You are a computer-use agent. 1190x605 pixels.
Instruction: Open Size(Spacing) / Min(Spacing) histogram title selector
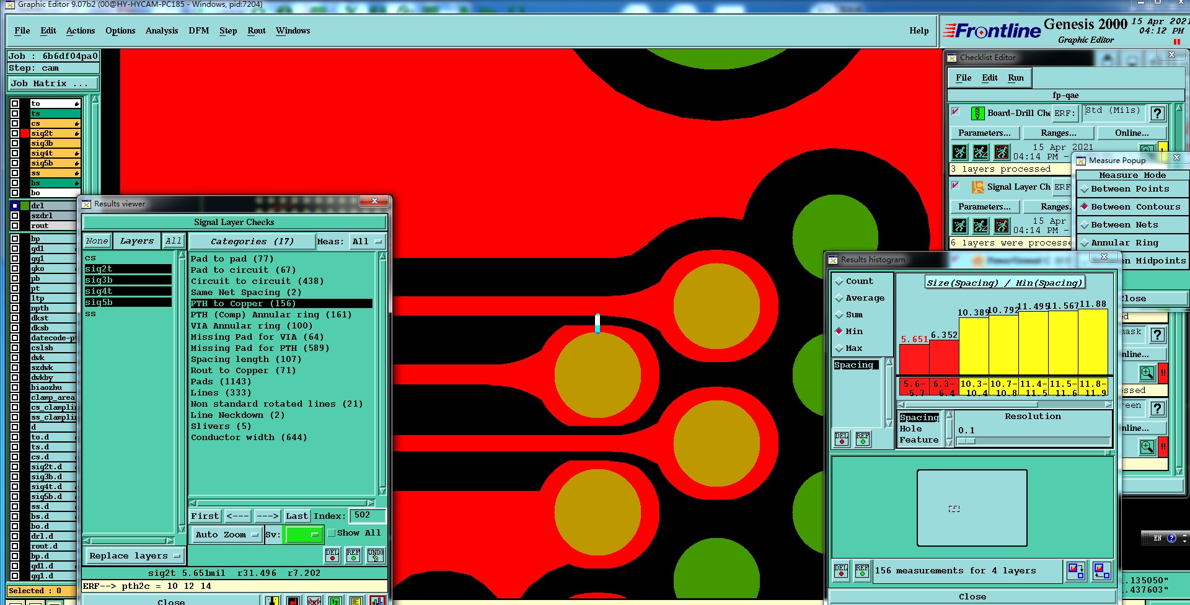[1004, 283]
